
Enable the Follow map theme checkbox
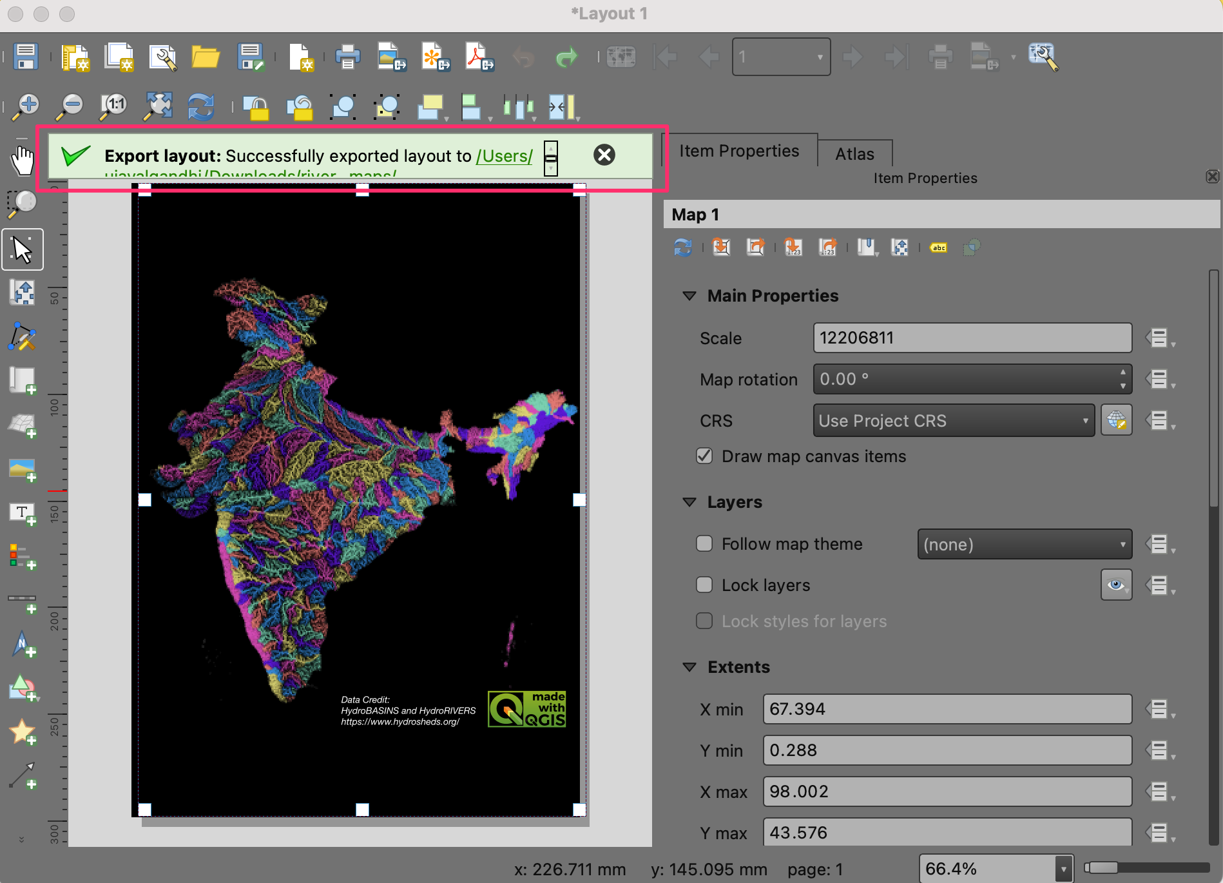tap(704, 544)
